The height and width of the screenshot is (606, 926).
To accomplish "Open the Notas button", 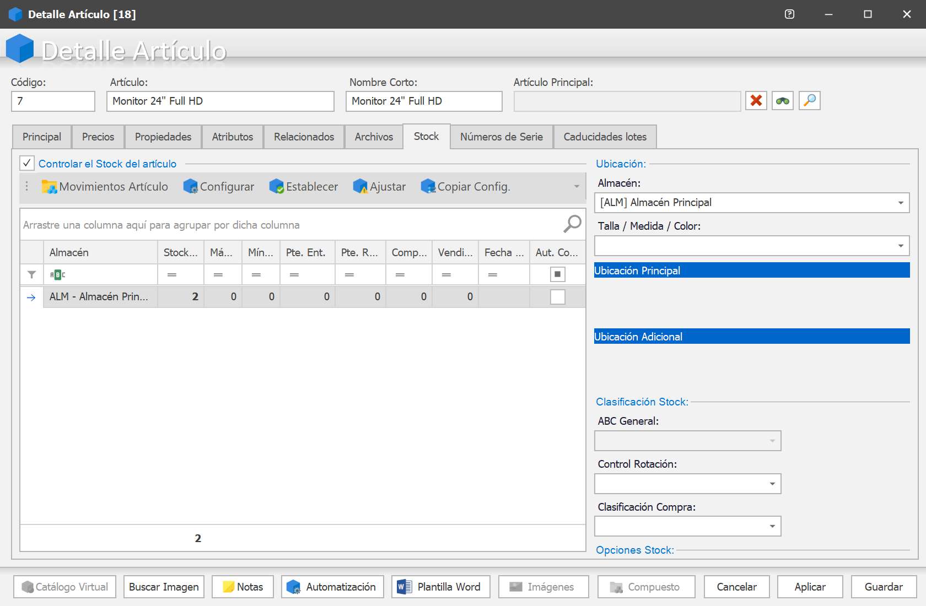I will coord(243,587).
